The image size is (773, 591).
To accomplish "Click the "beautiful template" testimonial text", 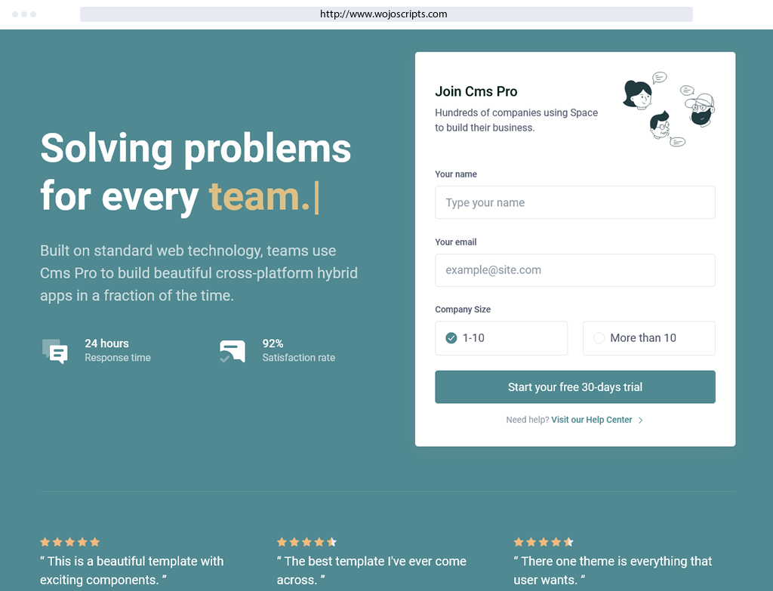I will 132,570.
